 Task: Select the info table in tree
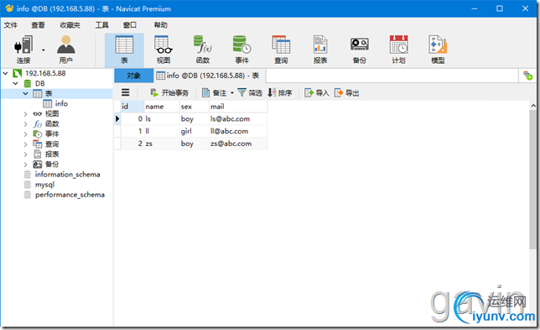click(61, 103)
